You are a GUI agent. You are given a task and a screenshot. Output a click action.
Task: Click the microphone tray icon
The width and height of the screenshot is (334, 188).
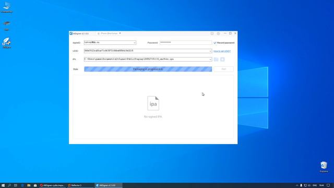tap(301, 185)
